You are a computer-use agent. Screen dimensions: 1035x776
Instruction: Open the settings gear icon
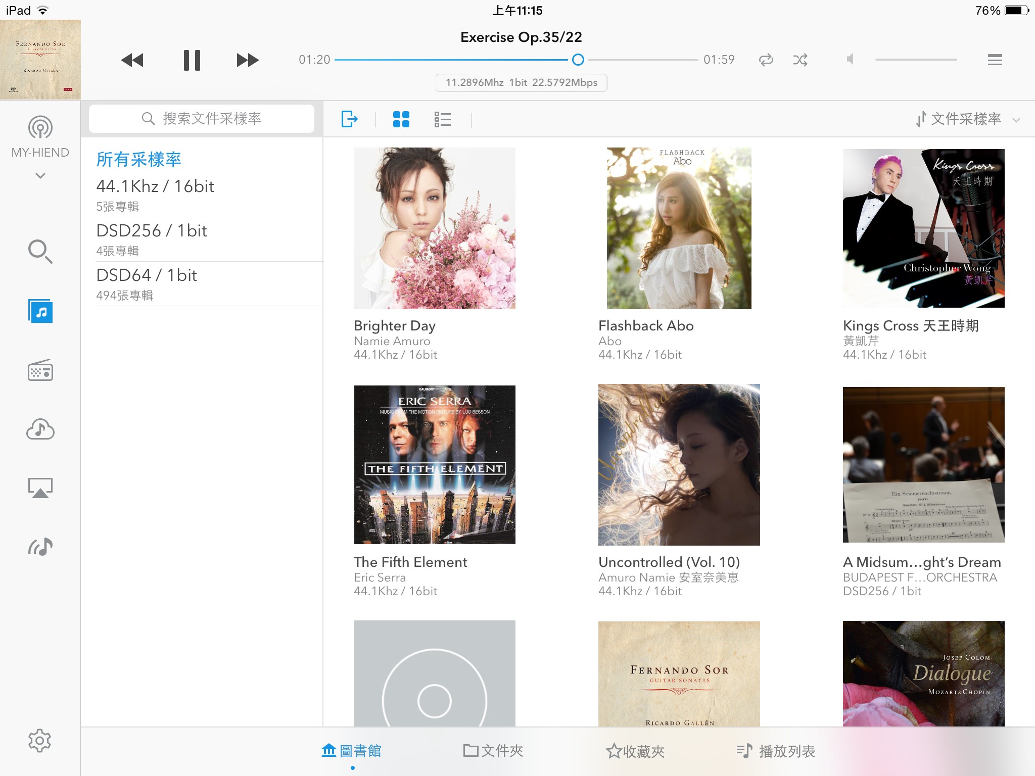[40, 741]
